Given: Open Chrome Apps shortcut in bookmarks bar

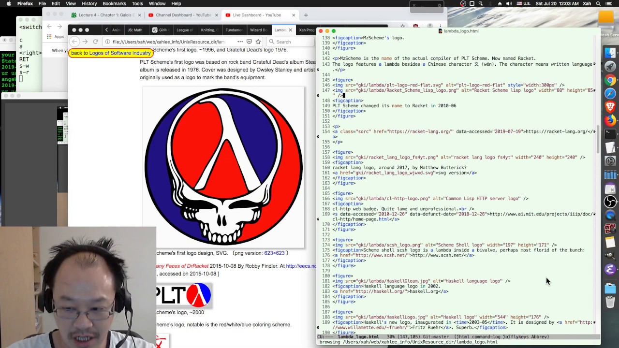Looking at the screenshot, I should click(x=56, y=37).
